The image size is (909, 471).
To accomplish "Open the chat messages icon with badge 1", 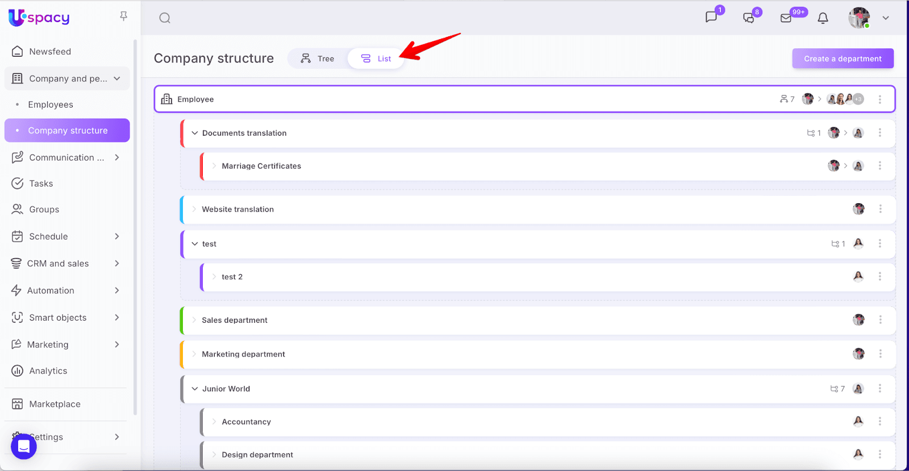I will tap(711, 18).
